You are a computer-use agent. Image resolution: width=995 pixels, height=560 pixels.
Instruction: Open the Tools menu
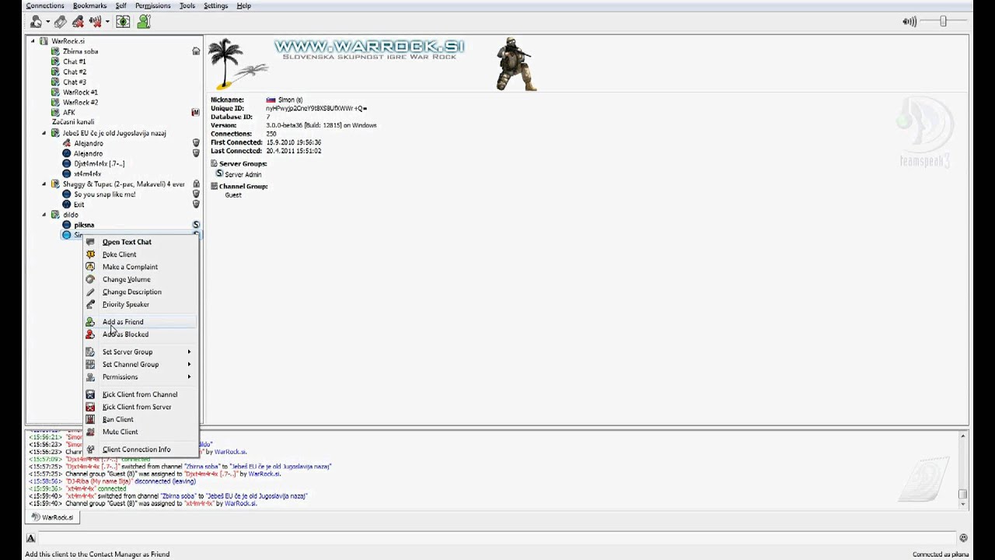tap(187, 5)
